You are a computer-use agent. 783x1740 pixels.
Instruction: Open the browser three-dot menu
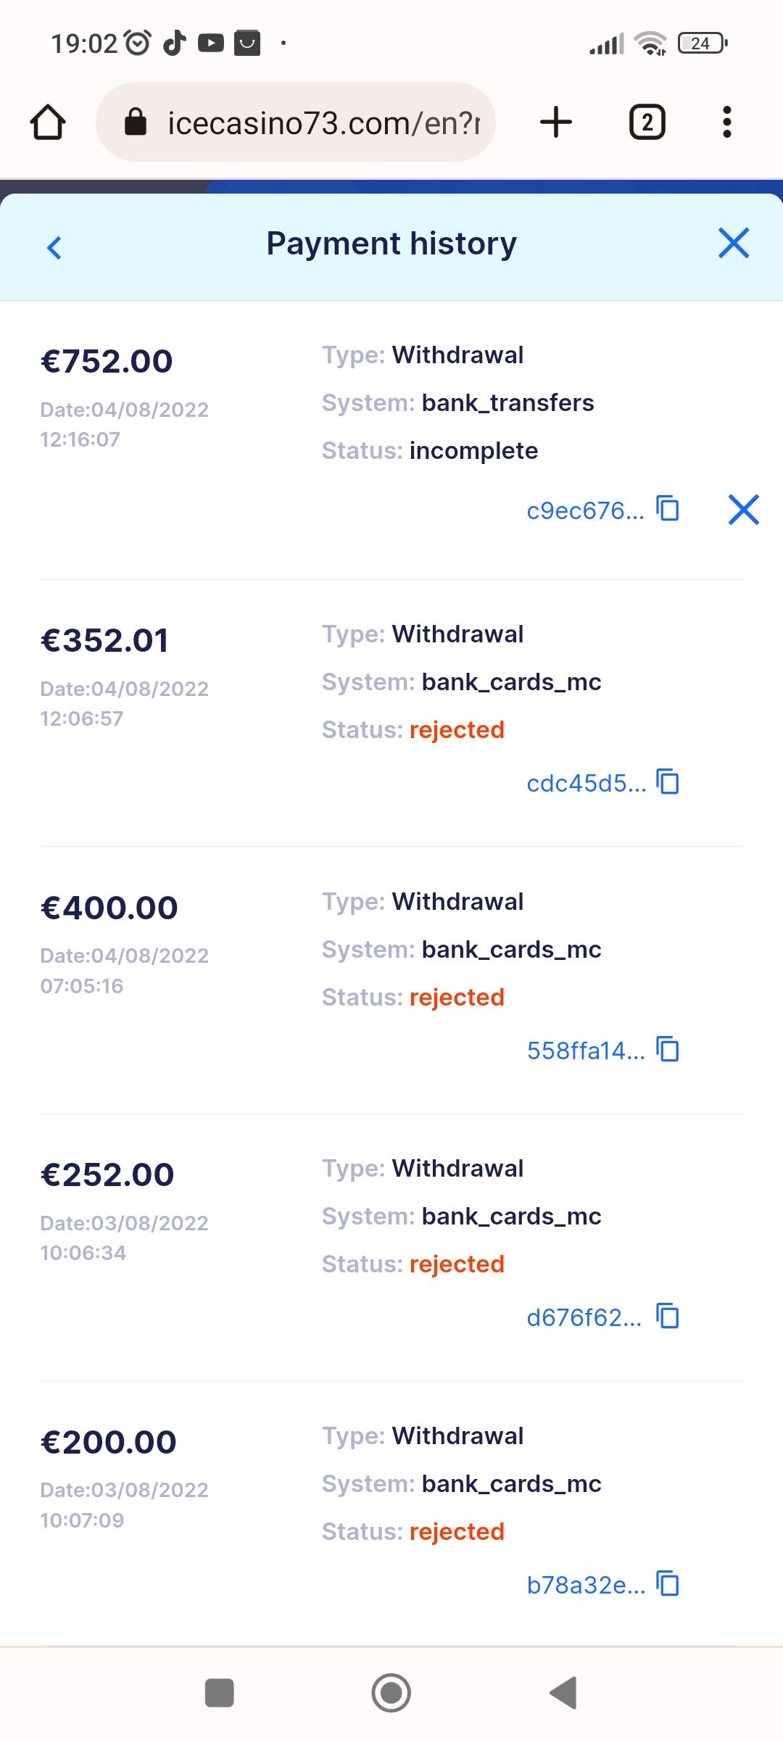point(726,122)
